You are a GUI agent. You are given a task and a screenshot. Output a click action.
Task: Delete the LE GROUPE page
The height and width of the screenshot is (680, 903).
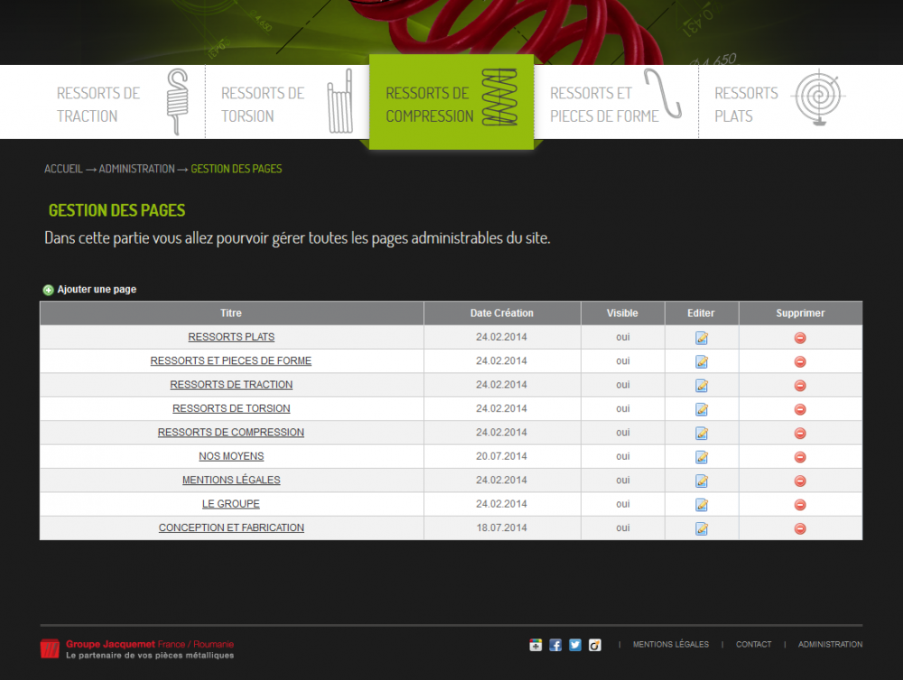coord(800,505)
